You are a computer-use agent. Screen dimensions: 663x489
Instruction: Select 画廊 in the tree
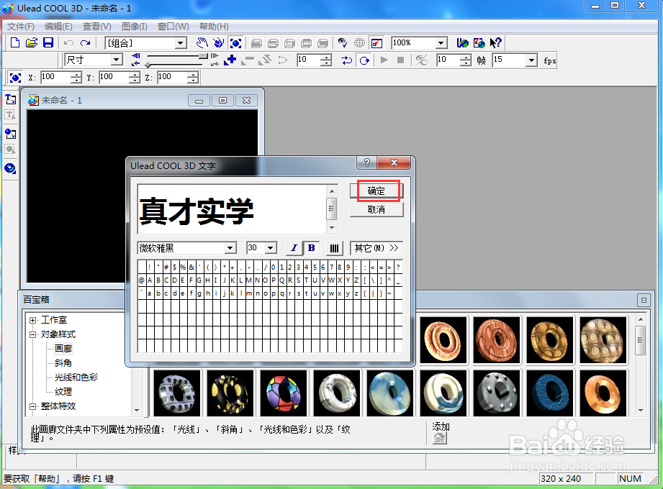(x=63, y=349)
